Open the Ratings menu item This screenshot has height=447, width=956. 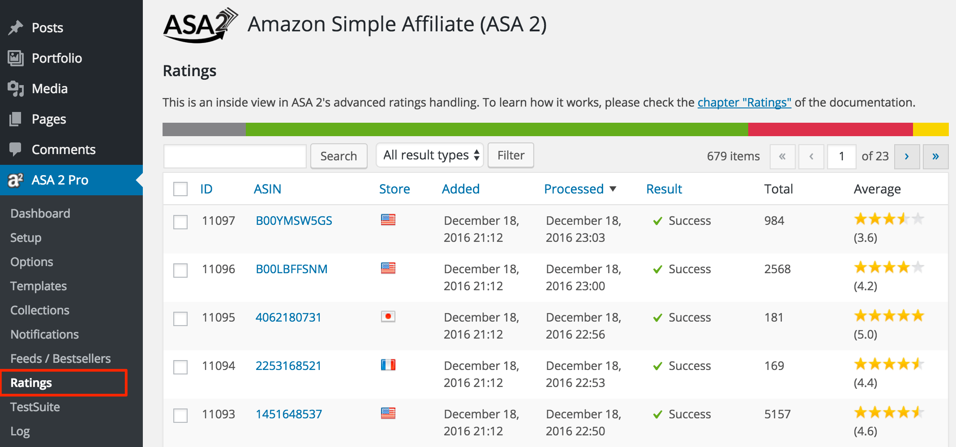click(30, 383)
